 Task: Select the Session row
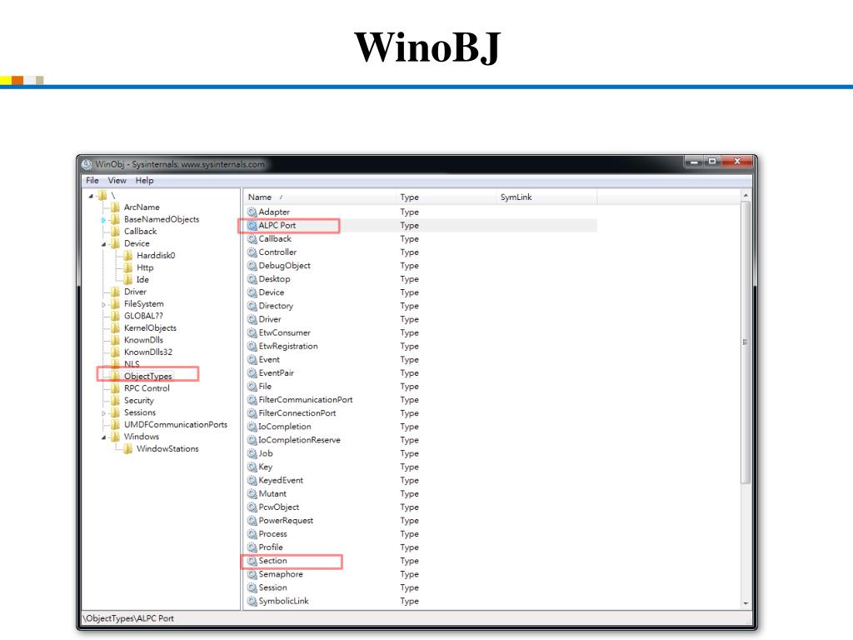[420, 587]
